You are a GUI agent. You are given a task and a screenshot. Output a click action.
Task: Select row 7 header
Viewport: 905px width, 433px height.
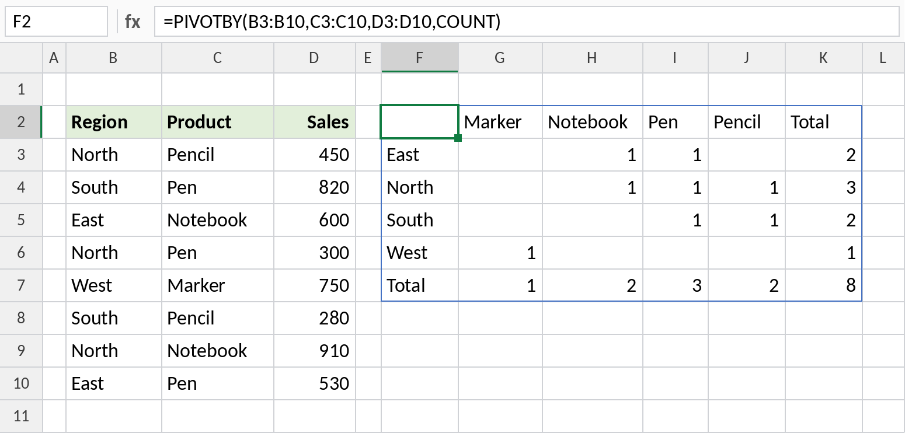(x=21, y=285)
